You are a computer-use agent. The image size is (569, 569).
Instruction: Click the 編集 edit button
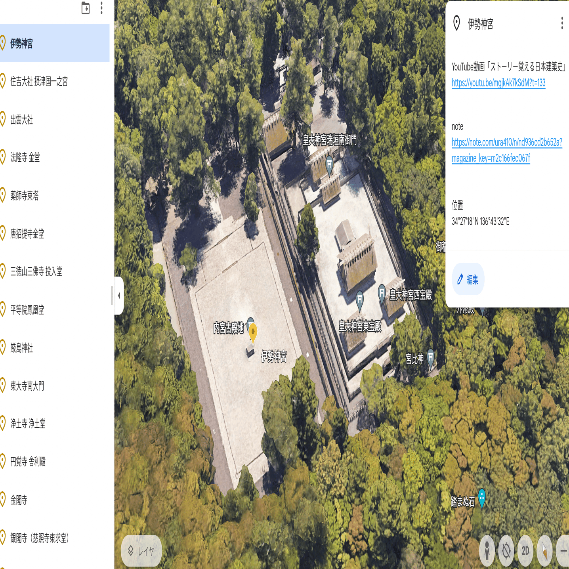point(468,279)
